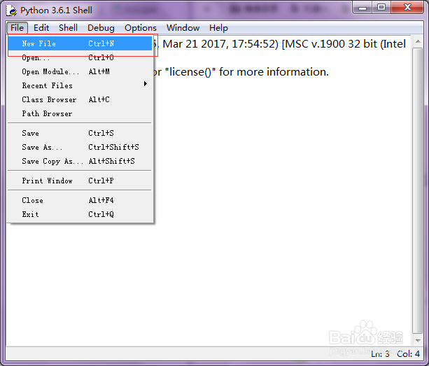
Task: Choose New File from File menu
Action: pos(80,43)
